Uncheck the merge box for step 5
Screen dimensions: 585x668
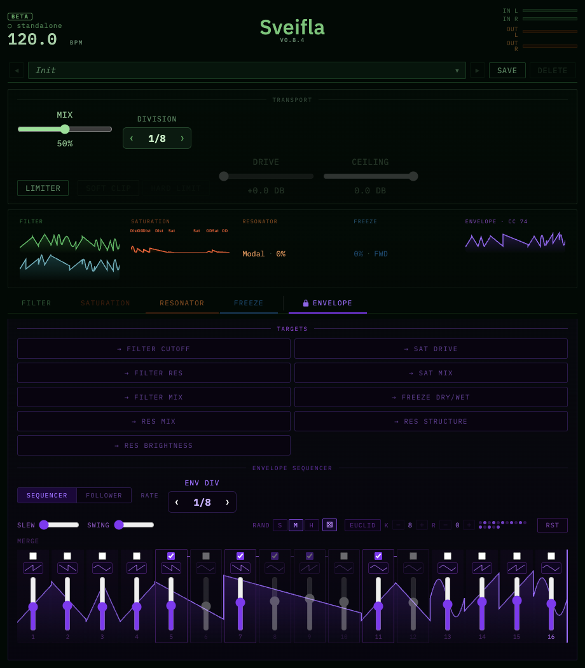(x=171, y=556)
